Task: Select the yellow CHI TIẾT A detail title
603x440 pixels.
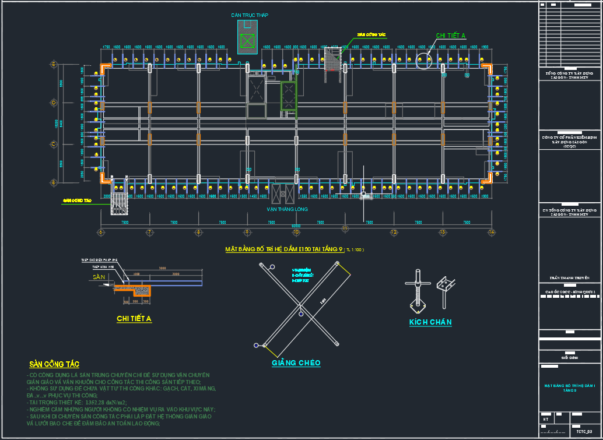Action: [x=134, y=319]
